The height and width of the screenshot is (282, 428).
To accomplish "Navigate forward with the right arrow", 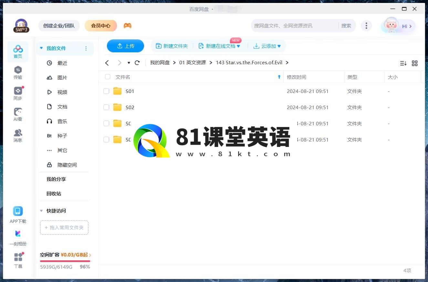I will 120,63.
